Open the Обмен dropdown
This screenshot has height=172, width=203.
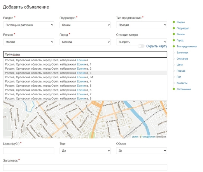coord(142,151)
